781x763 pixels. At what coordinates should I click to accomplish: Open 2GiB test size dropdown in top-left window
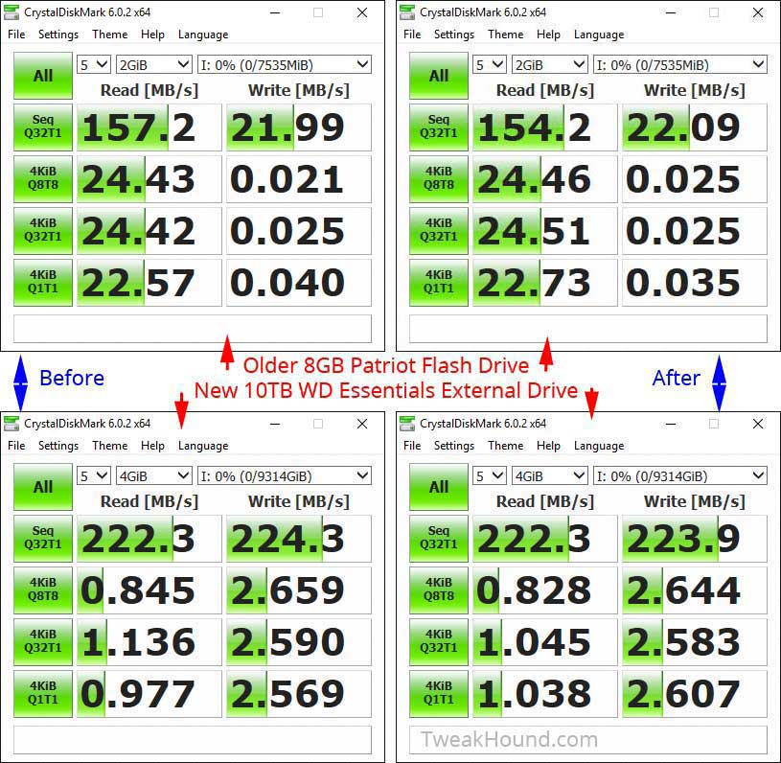(x=154, y=65)
